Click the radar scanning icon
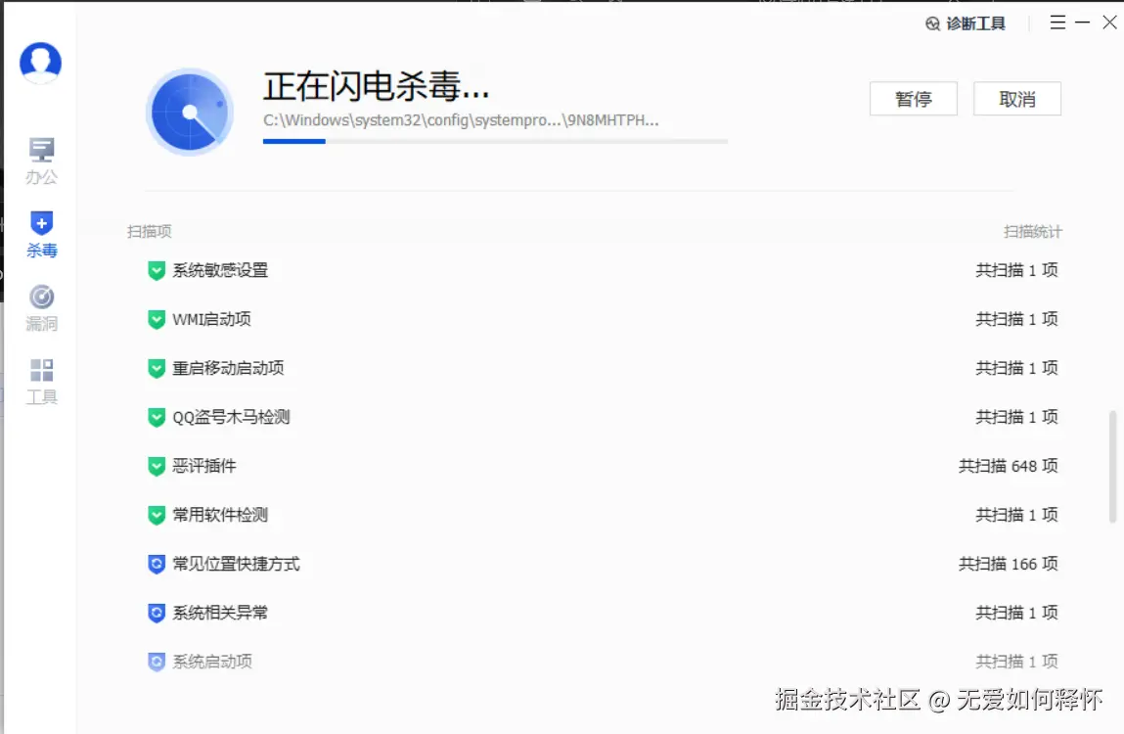Image resolution: width=1124 pixels, height=734 pixels. tap(190, 112)
